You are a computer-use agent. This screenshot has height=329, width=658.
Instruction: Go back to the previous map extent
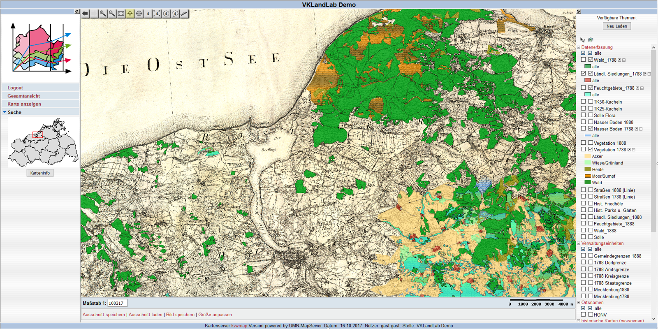[x=85, y=14]
